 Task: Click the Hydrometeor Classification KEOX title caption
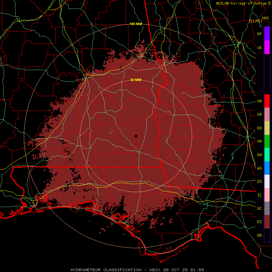tap(138, 270)
